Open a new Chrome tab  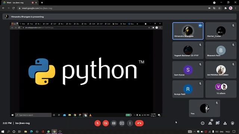[x=42, y=3]
